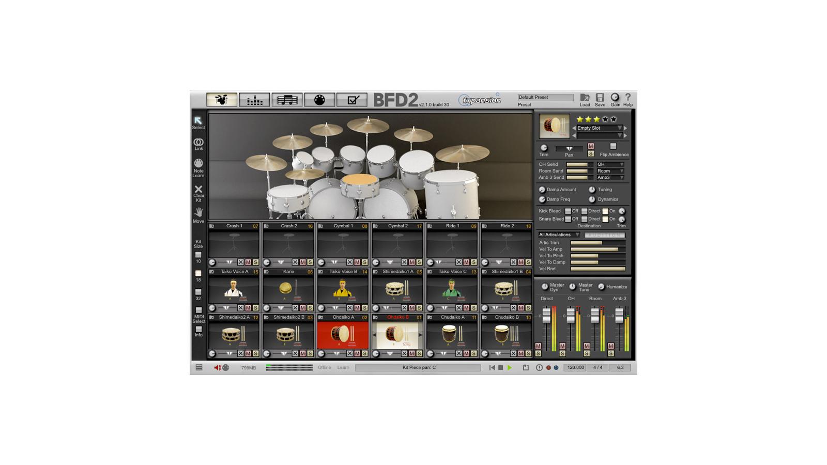
Task: Open the Empty Slot dropdown
Action: (600, 128)
